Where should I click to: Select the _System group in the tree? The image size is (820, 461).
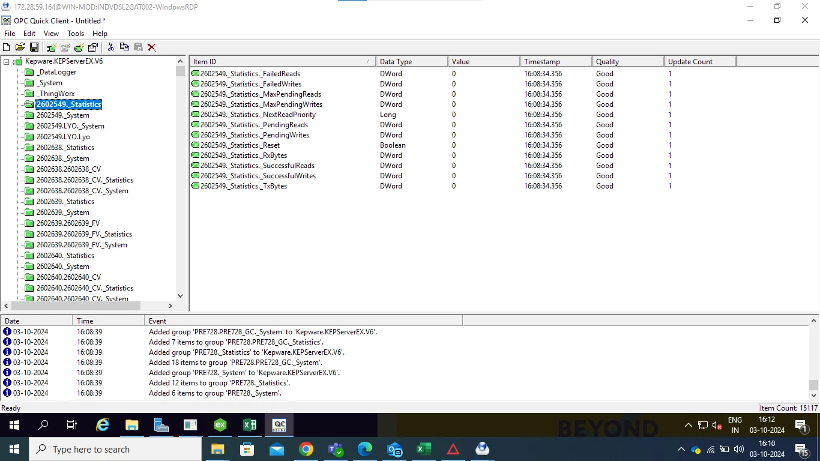click(x=49, y=83)
